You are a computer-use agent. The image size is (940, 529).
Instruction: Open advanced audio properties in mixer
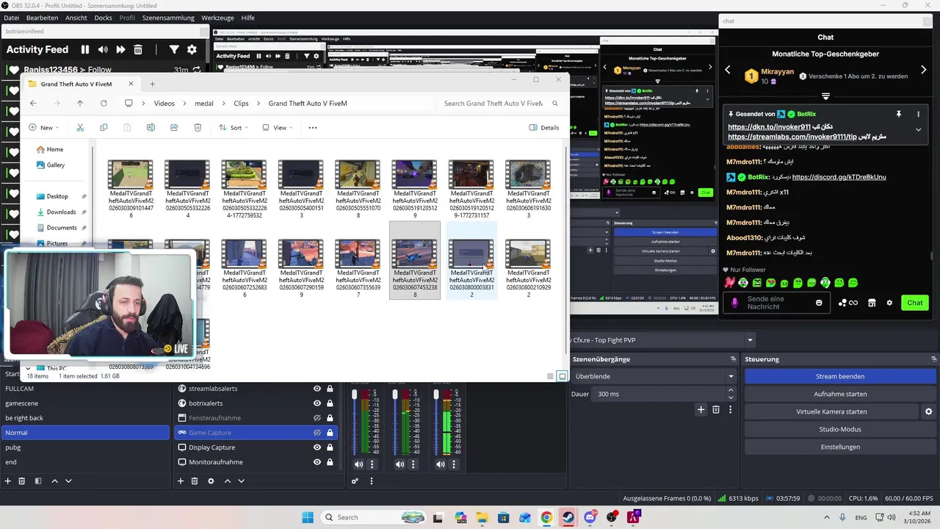coord(355,481)
